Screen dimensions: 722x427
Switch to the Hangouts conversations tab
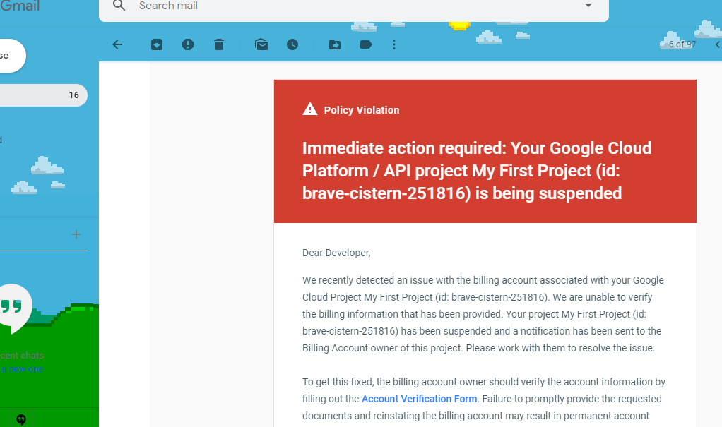[21, 419]
